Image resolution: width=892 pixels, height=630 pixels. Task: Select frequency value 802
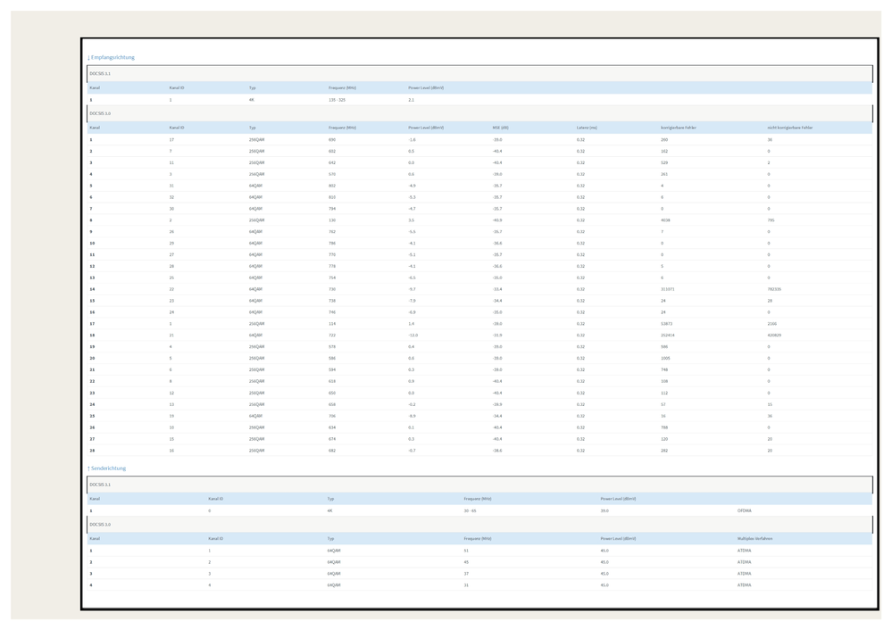(x=331, y=186)
